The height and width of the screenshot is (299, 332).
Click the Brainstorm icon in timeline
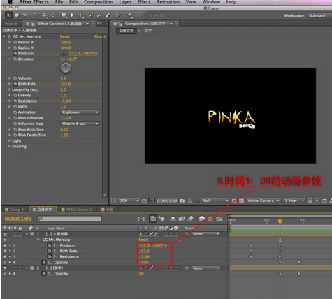(x=201, y=219)
